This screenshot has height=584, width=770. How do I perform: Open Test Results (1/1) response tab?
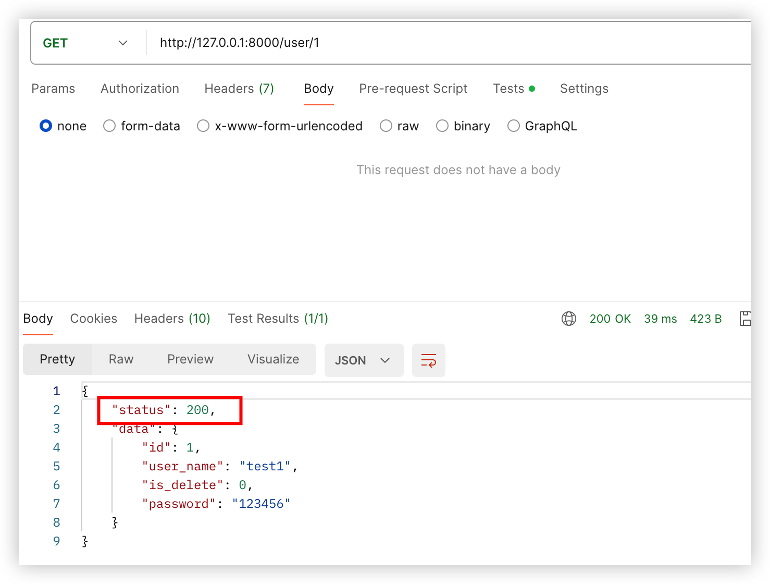278,319
